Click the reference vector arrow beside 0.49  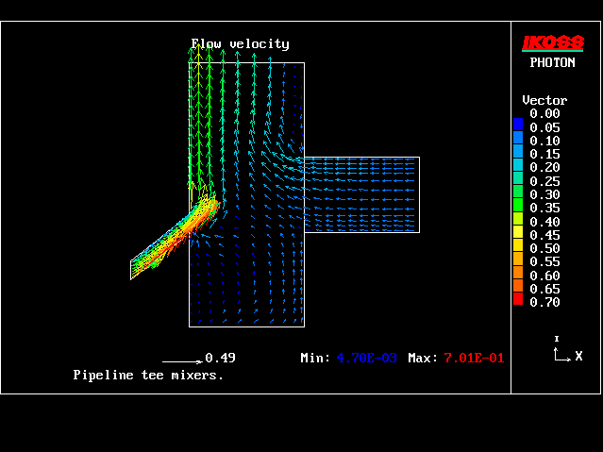tap(181, 360)
